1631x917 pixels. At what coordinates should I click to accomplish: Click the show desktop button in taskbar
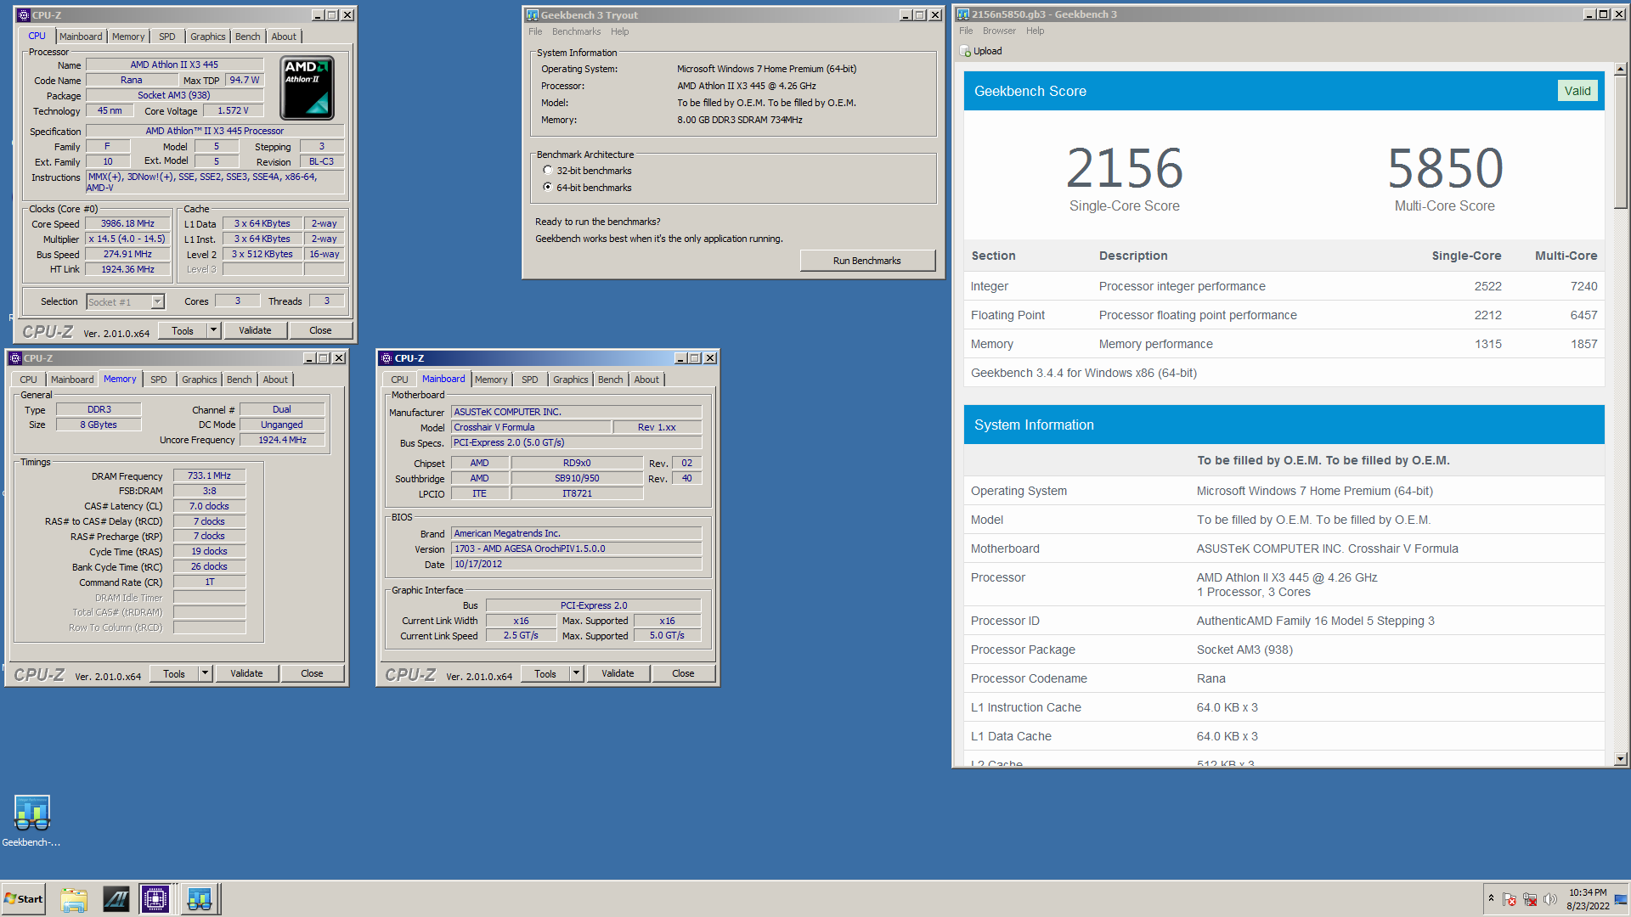(x=1621, y=899)
